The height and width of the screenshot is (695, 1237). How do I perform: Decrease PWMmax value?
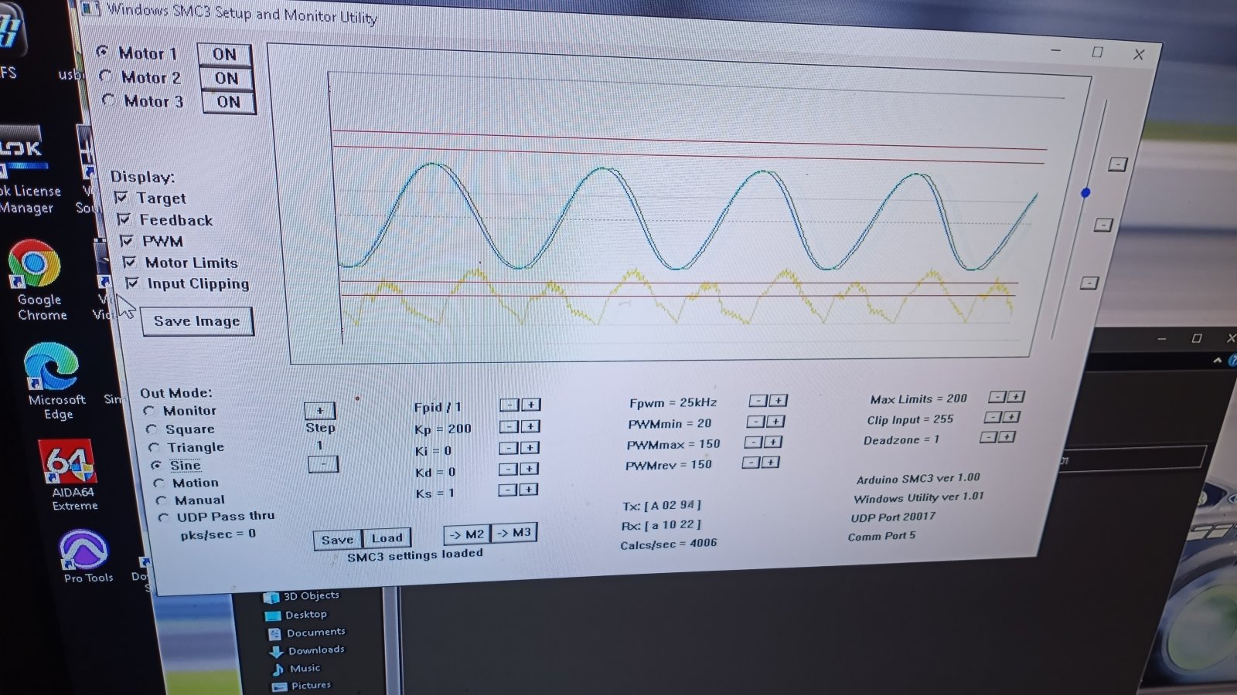[x=753, y=442]
